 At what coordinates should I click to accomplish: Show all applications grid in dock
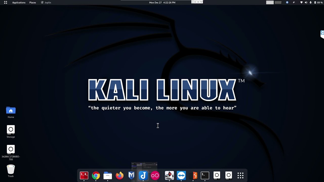240,175
